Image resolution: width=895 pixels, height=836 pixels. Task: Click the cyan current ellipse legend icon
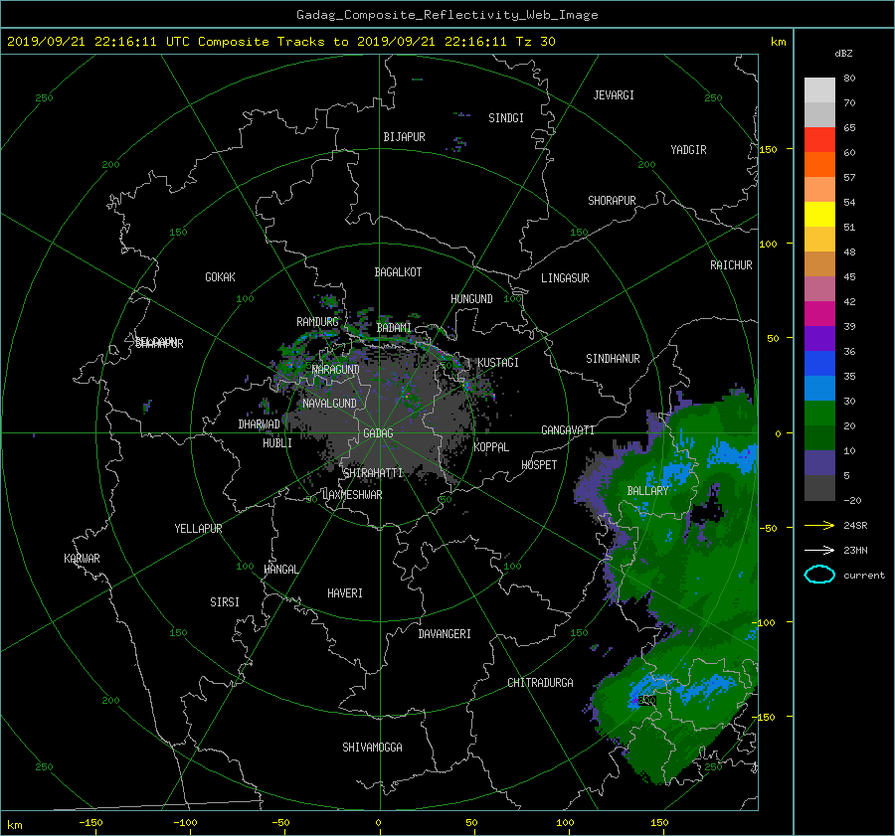coord(819,575)
